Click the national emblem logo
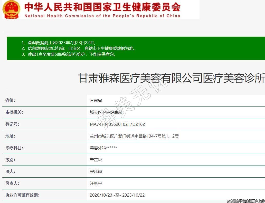 [x=11, y=9]
